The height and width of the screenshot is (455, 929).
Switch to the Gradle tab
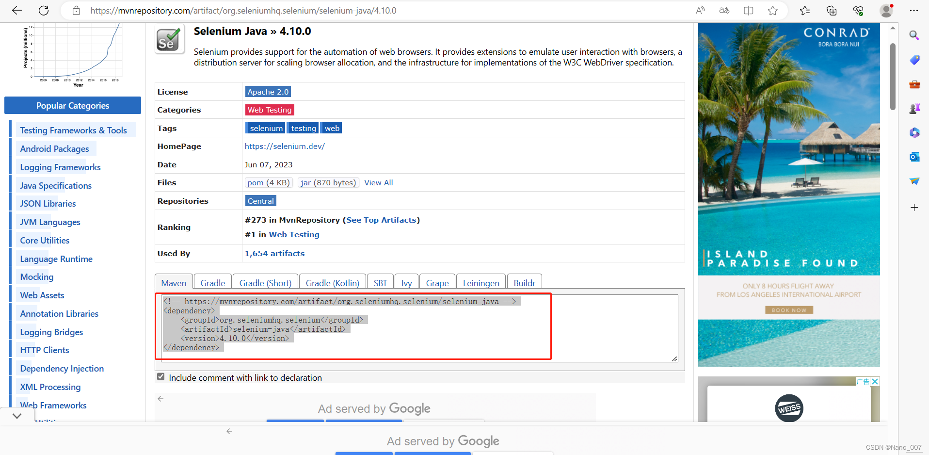[x=212, y=282]
